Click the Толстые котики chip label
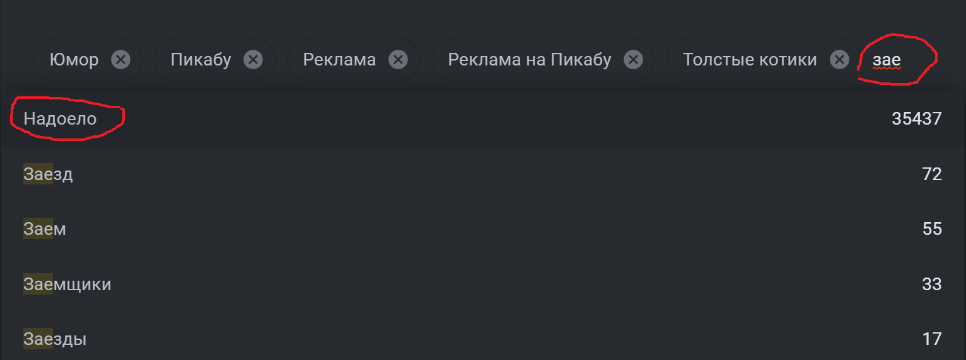This screenshot has width=966, height=360. [750, 60]
